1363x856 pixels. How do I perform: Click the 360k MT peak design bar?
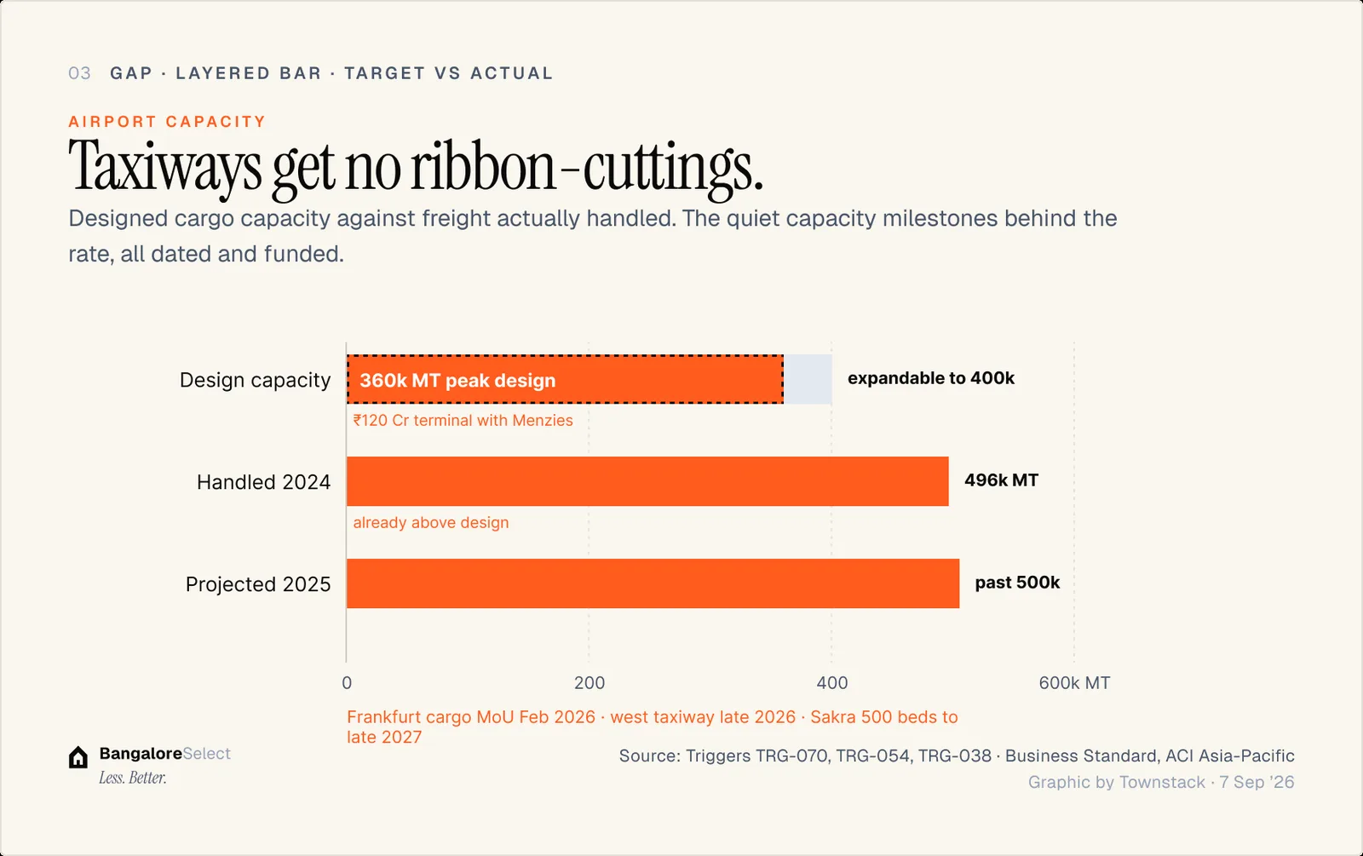pyautogui.click(x=565, y=379)
